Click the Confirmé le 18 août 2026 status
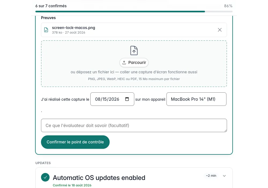This screenshot has height=188, width=268. (72, 185)
